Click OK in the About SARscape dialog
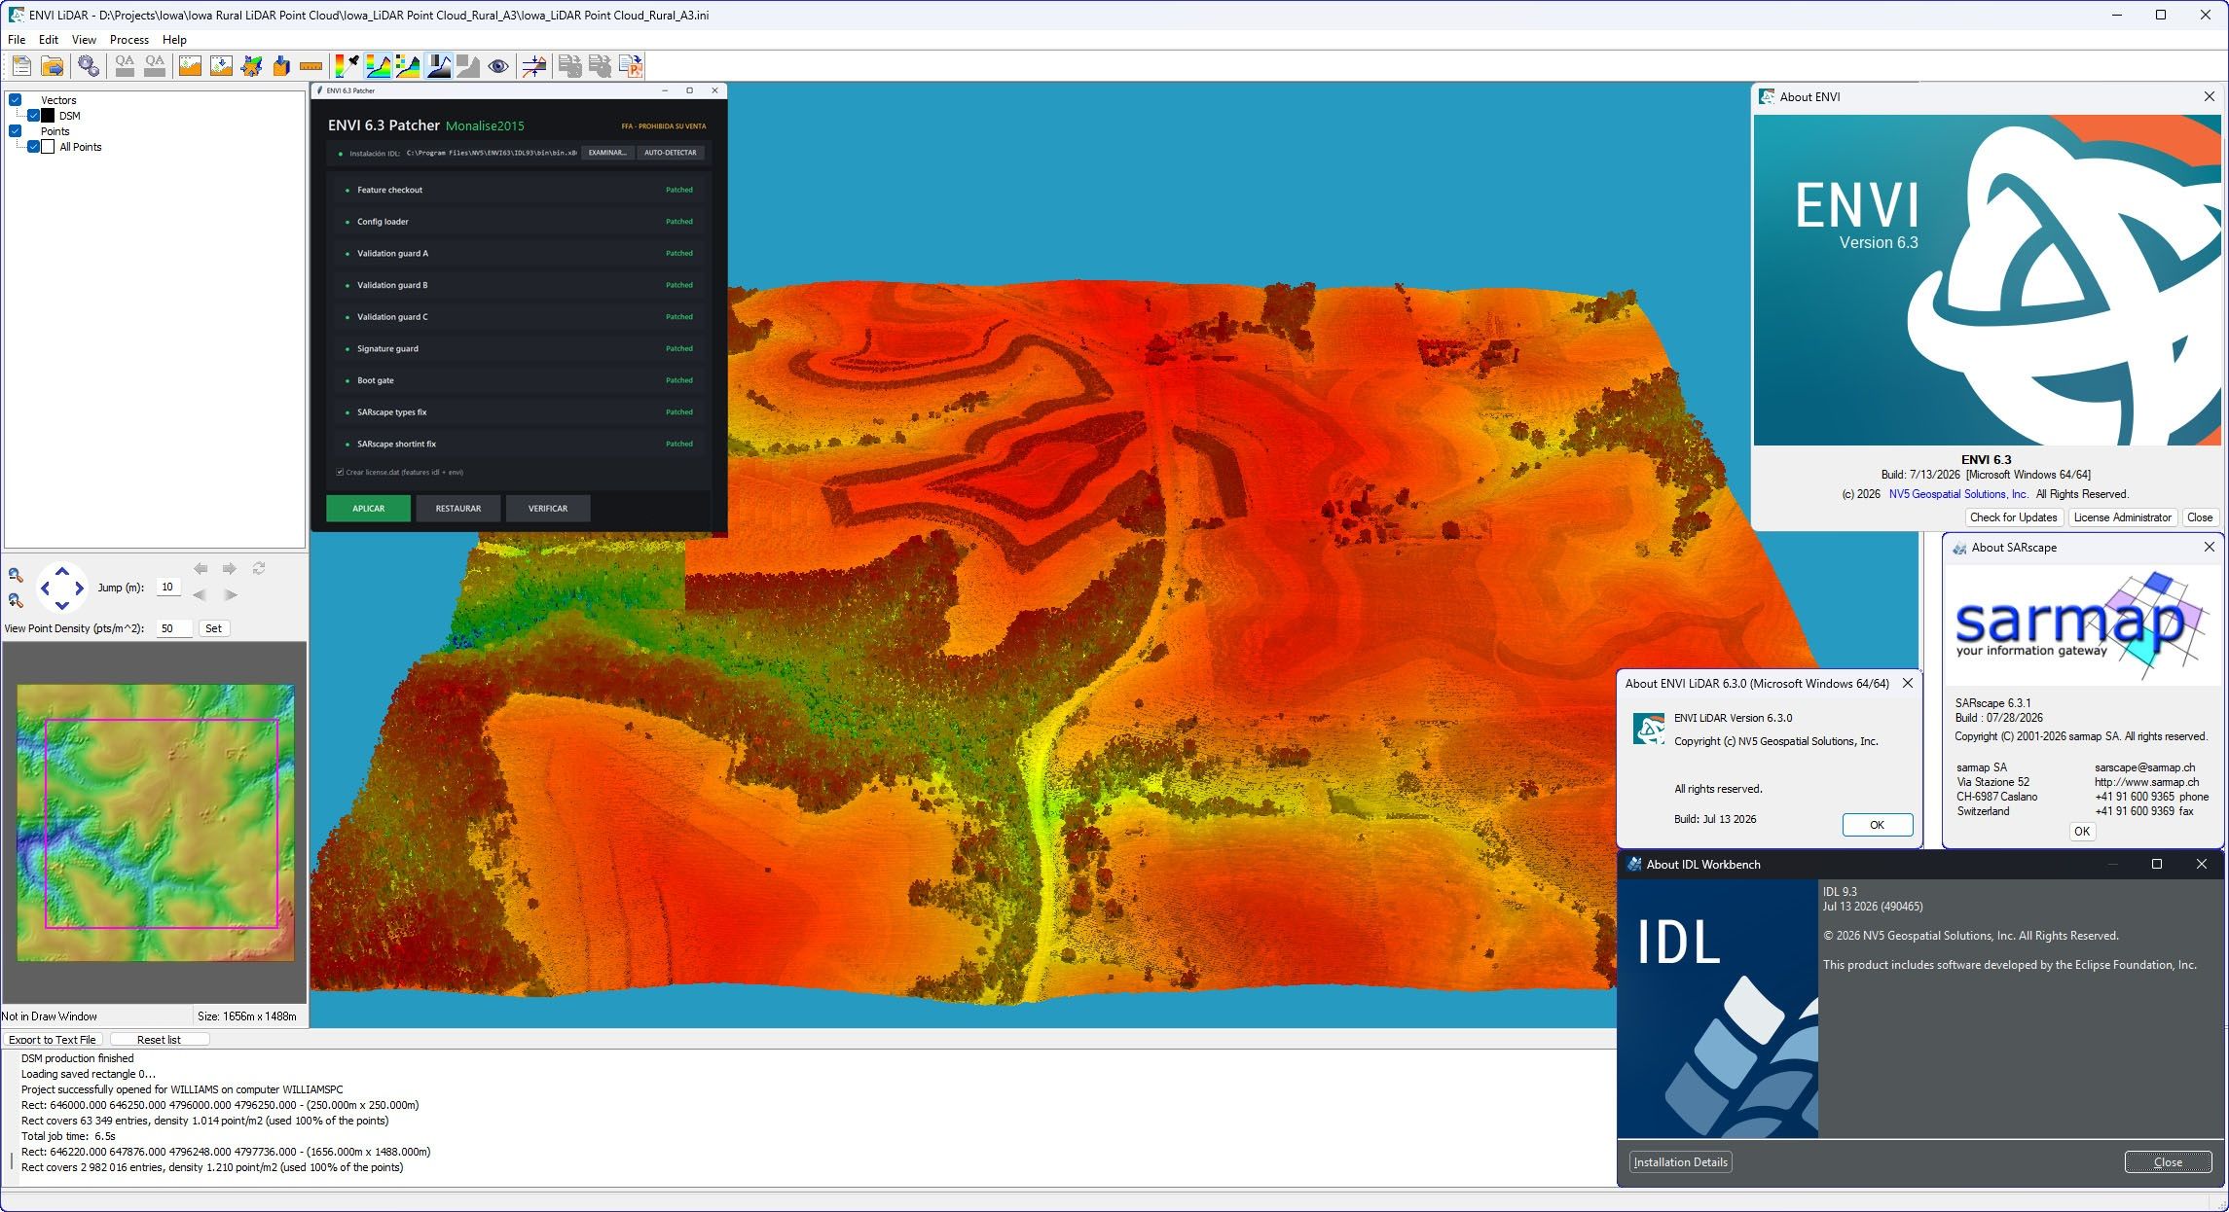Image resolution: width=2229 pixels, height=1212 pixels. click(x=2082, y=832)
